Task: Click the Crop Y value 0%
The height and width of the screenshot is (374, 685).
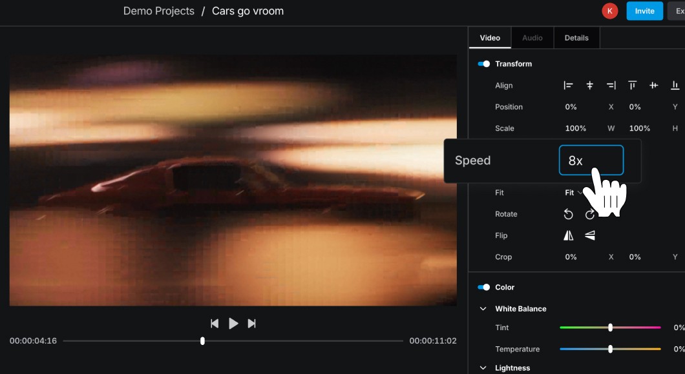Action: pyautogui.click(x=635, y=257)
